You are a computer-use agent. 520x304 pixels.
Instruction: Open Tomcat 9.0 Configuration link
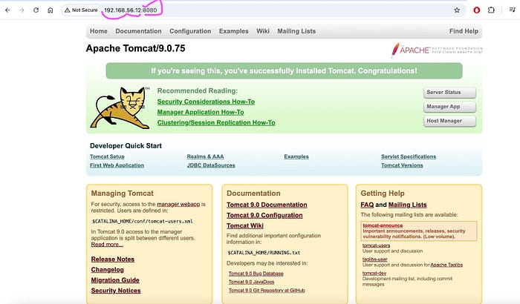[x=264, y=215]
